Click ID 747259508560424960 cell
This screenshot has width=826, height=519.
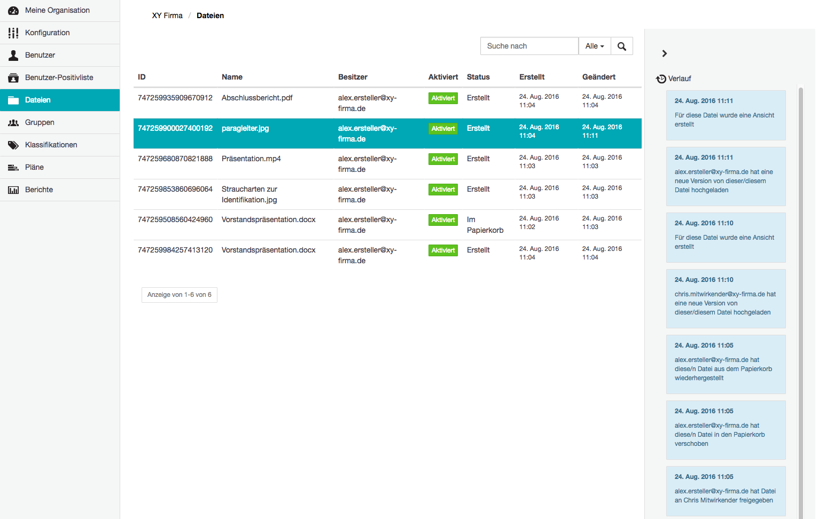click(175, 220)
